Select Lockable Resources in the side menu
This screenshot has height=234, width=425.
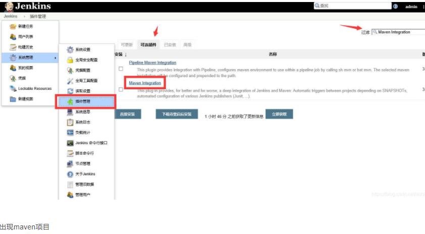35,89
